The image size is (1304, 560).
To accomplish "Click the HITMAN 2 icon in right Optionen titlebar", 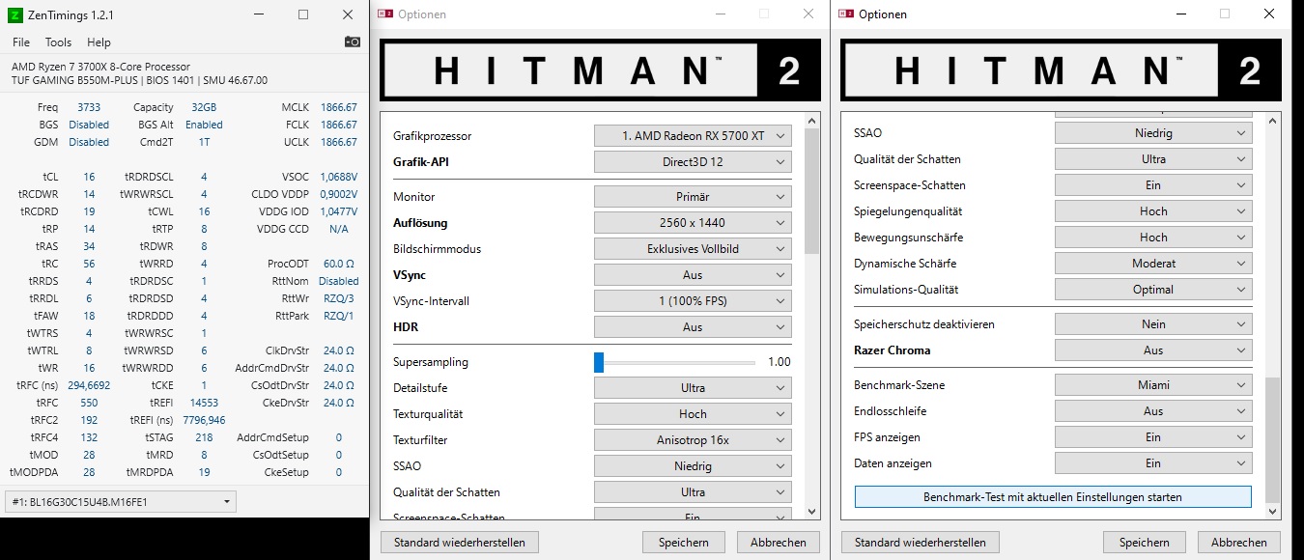I will pyautogui.click(x=847, y=14).
